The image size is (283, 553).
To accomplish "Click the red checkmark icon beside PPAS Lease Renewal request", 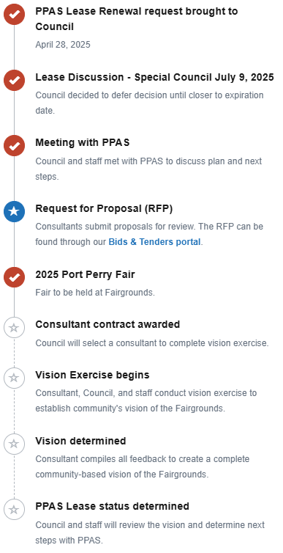I will pyautogui.click(x=14, y=15).
